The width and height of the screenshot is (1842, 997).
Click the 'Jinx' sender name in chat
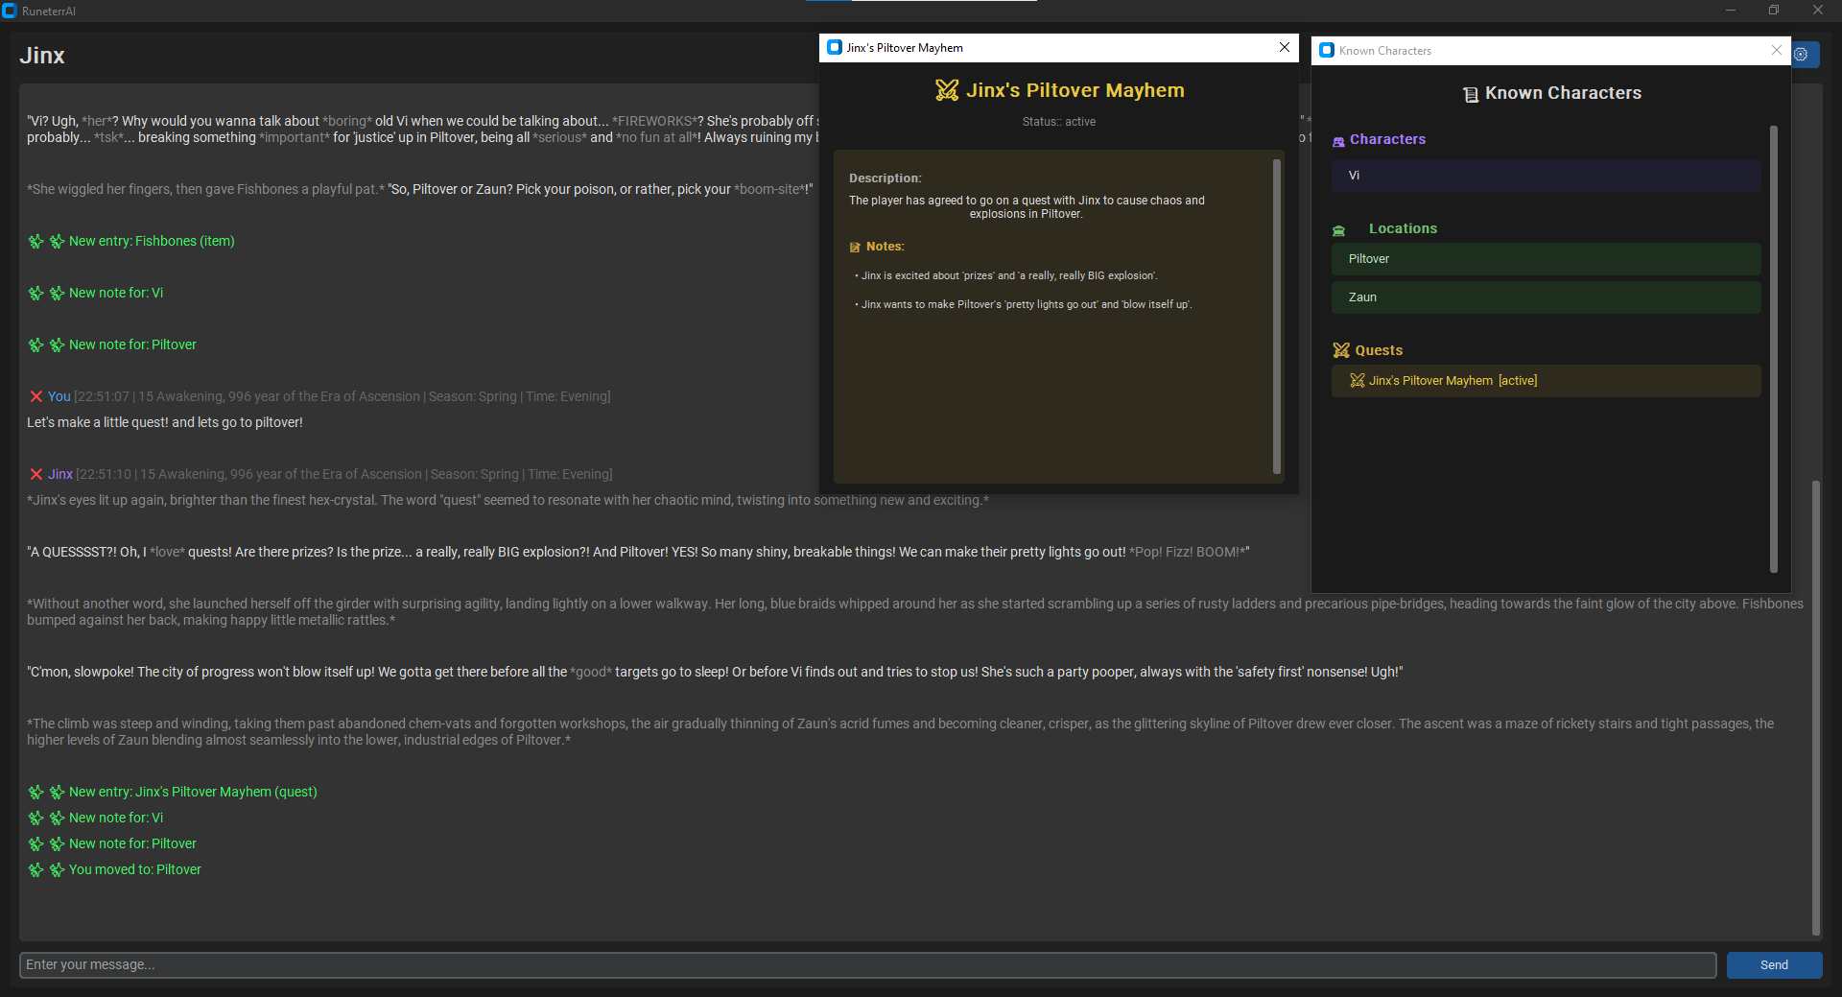point(60,474)
